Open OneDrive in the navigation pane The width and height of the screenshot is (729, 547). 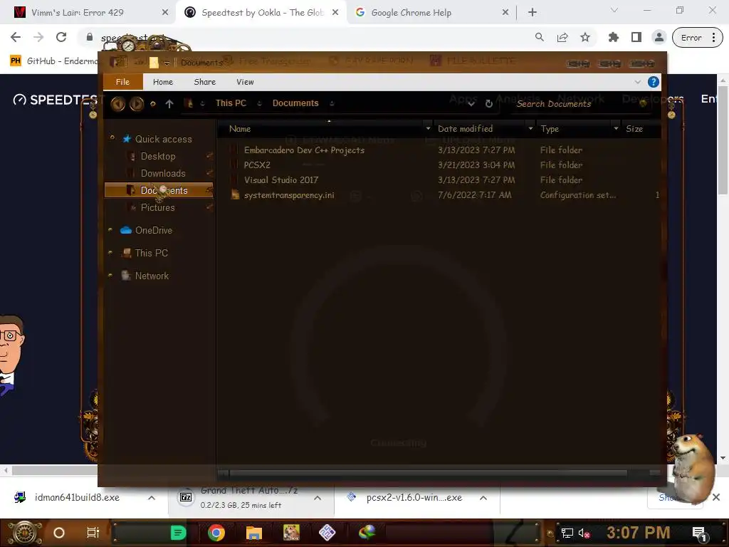[x=154, y=230]
